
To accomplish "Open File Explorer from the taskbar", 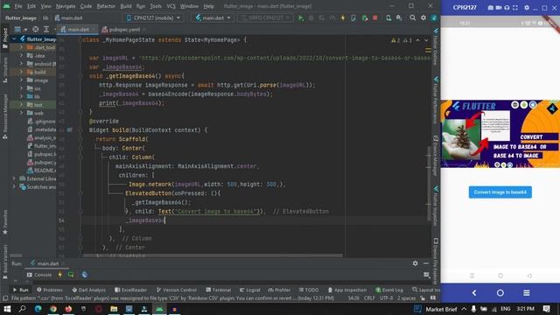I will [114, 309].
